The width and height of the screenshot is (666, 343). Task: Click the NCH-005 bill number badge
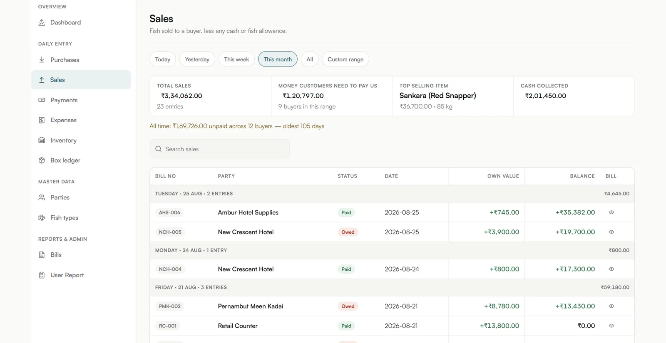tap(170, 232)
